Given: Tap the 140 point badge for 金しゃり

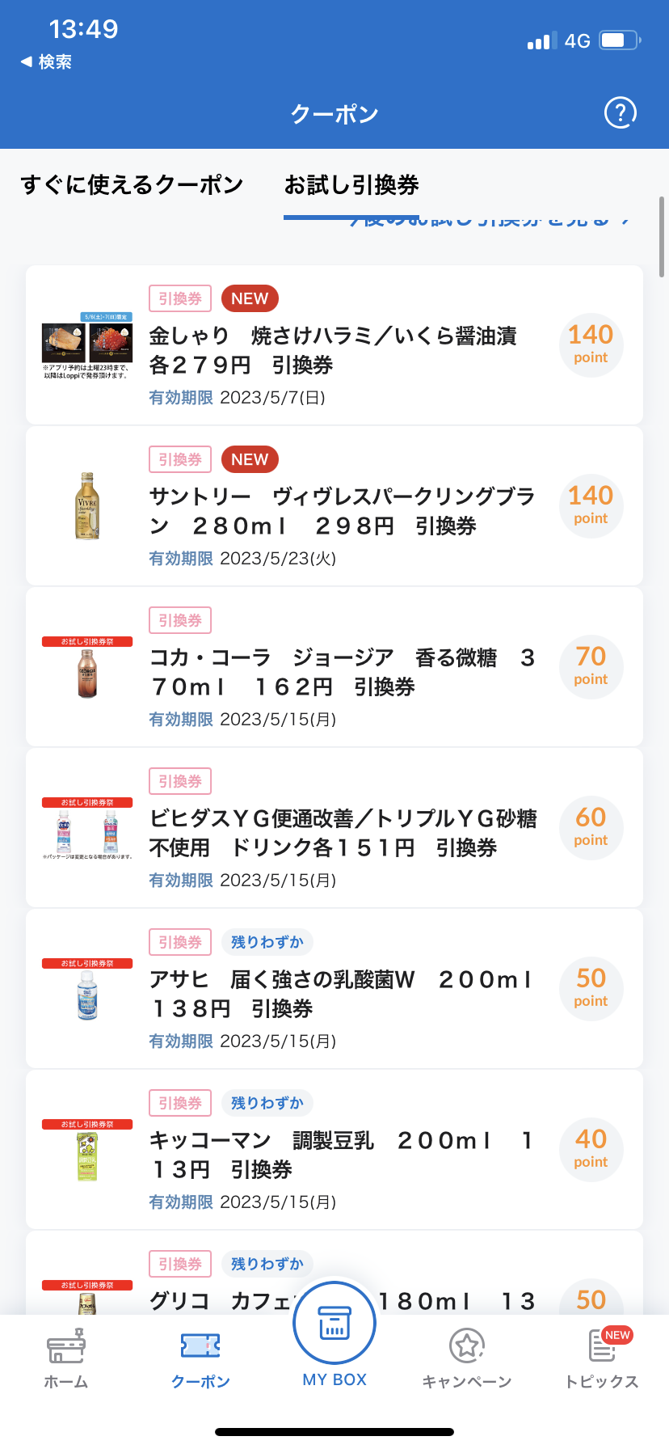Looking at the screenshot, I should 591,344.
